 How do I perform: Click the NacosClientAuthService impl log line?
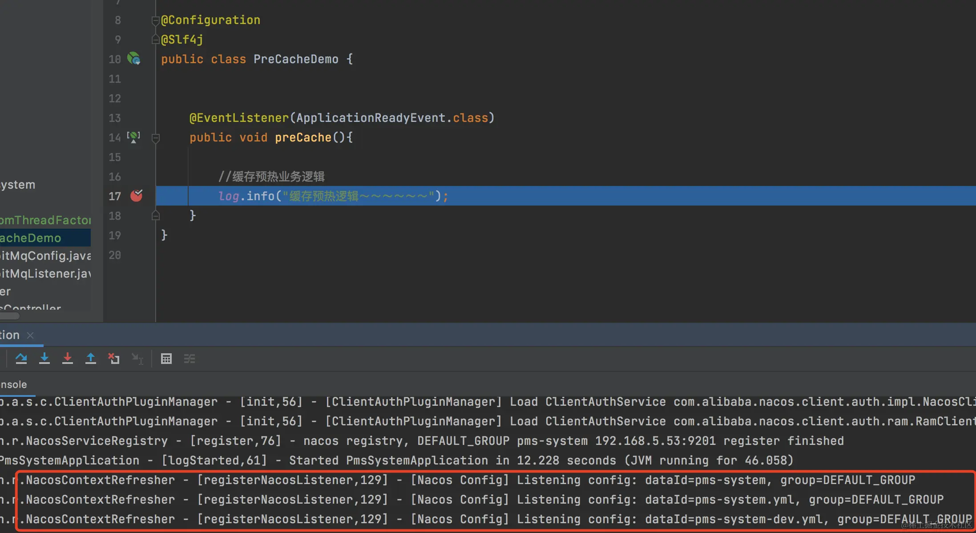click(488, 402)
